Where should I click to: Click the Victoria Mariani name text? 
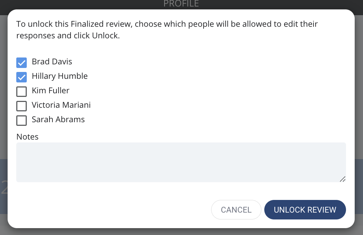pyautogui.click(x=61, y=105)
